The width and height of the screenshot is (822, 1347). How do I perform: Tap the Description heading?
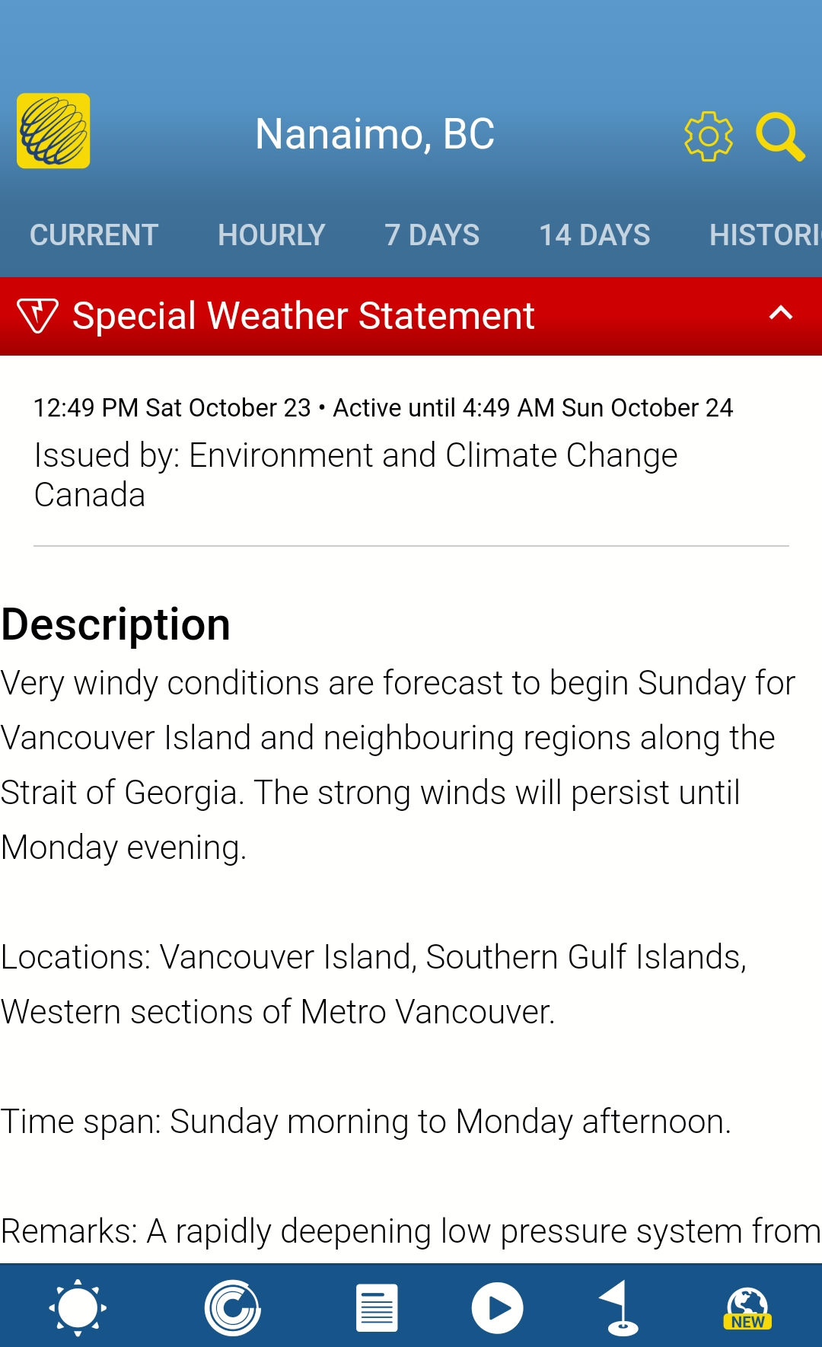pos(116,625)
